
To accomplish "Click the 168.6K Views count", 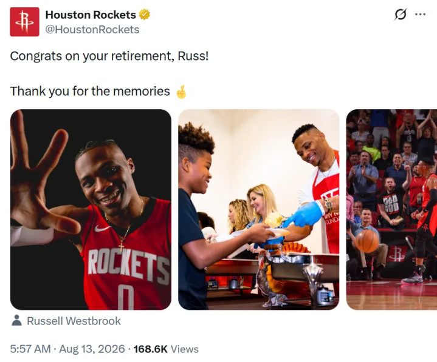I will 166,349.
